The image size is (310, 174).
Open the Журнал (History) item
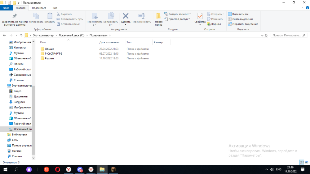pyautogui.click(x=214, y=24)
